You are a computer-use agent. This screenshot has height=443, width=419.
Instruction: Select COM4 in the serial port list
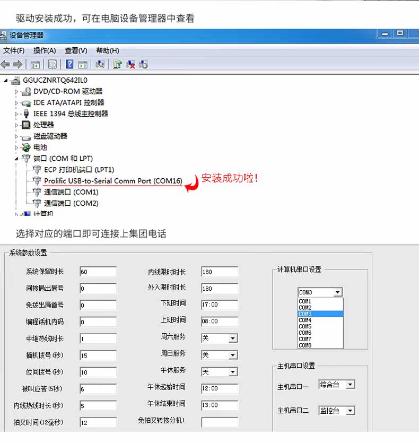point(320,320)
